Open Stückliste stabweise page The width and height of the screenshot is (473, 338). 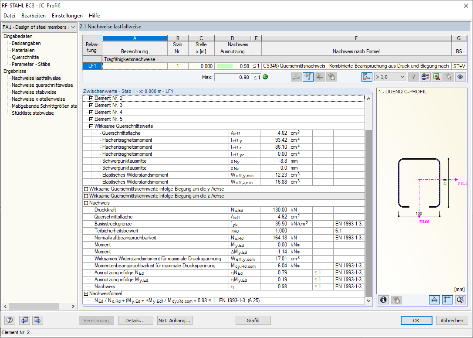click(x=33, y=113)
